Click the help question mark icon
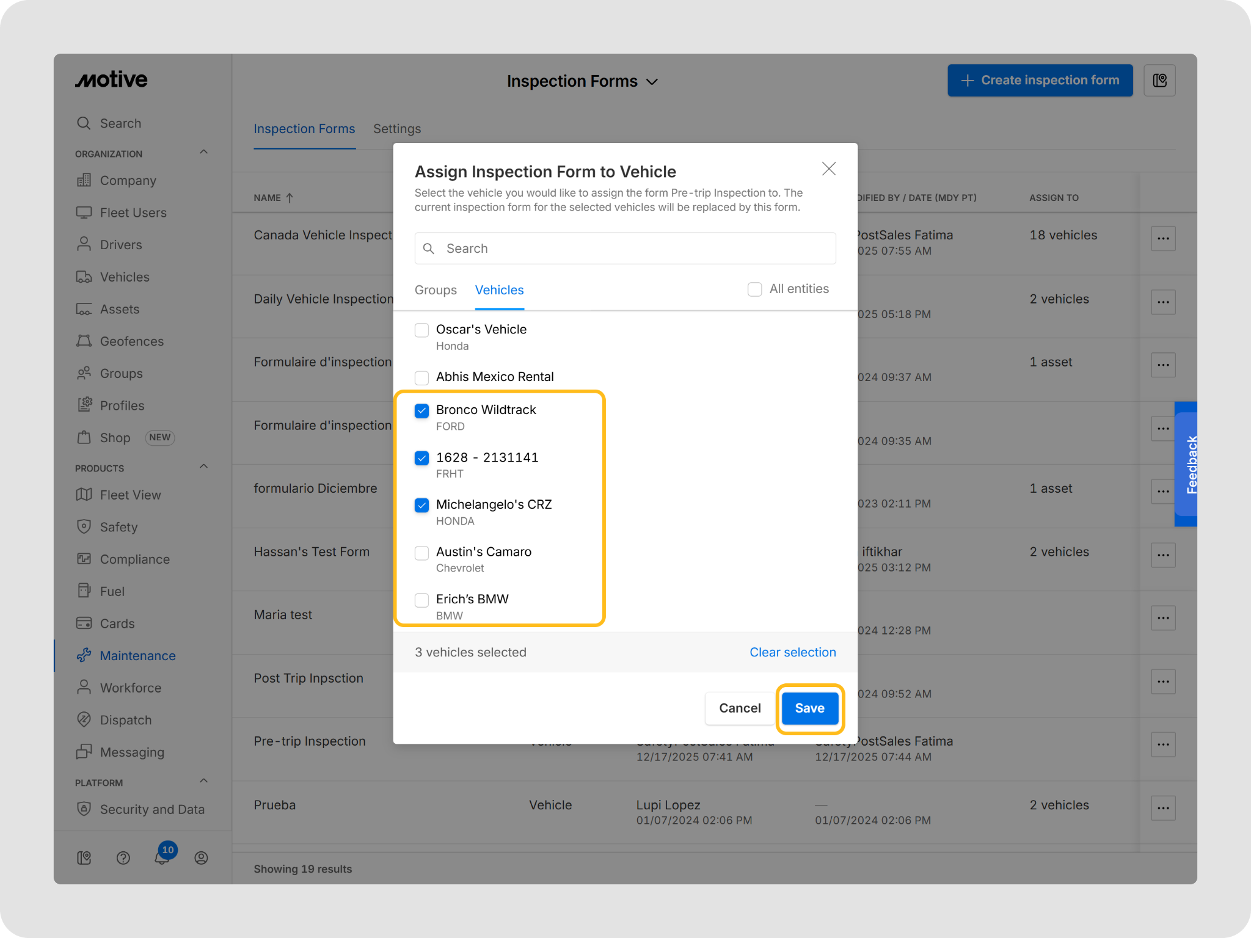Screen dimensions: 1251x938 point(123,858)
